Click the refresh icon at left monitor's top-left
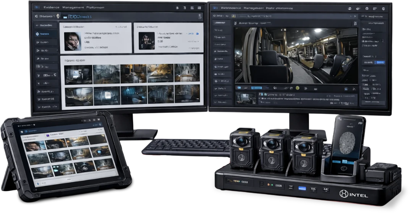 (37, 16)
